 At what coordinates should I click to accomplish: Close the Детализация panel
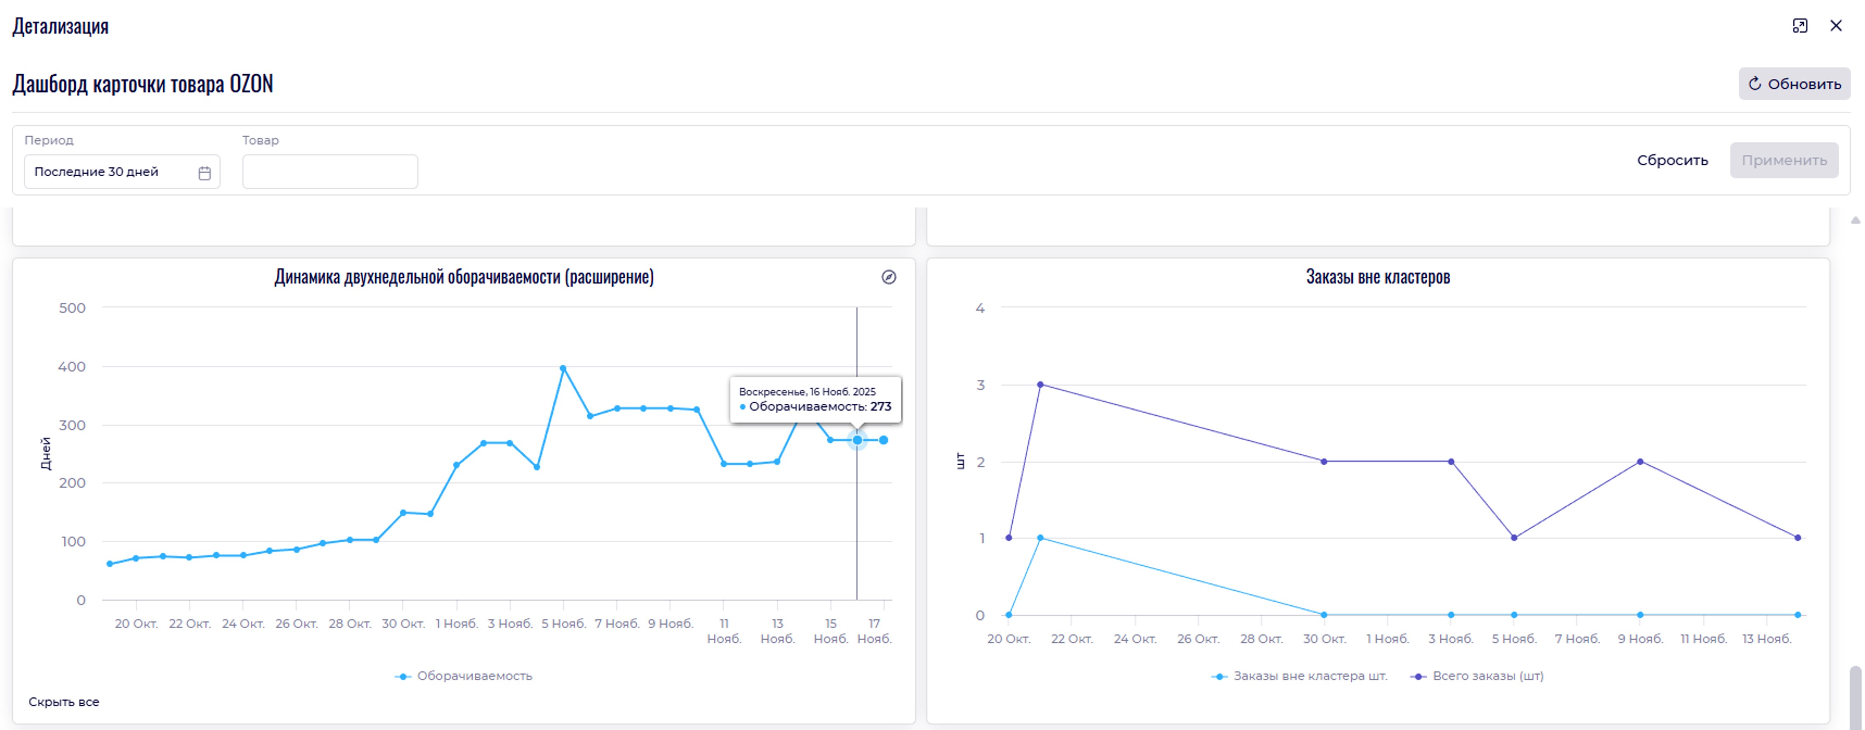pos(1835,26)
